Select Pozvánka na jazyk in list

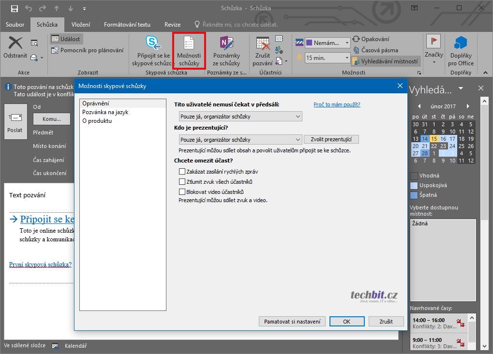(105, 112)
